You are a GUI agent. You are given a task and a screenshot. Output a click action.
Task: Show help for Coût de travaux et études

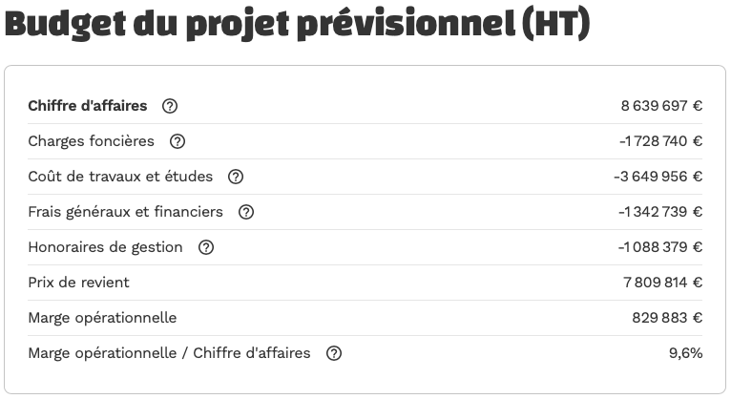tap(236, 177)
